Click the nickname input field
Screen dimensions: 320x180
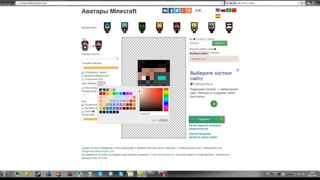coord(200,43)
